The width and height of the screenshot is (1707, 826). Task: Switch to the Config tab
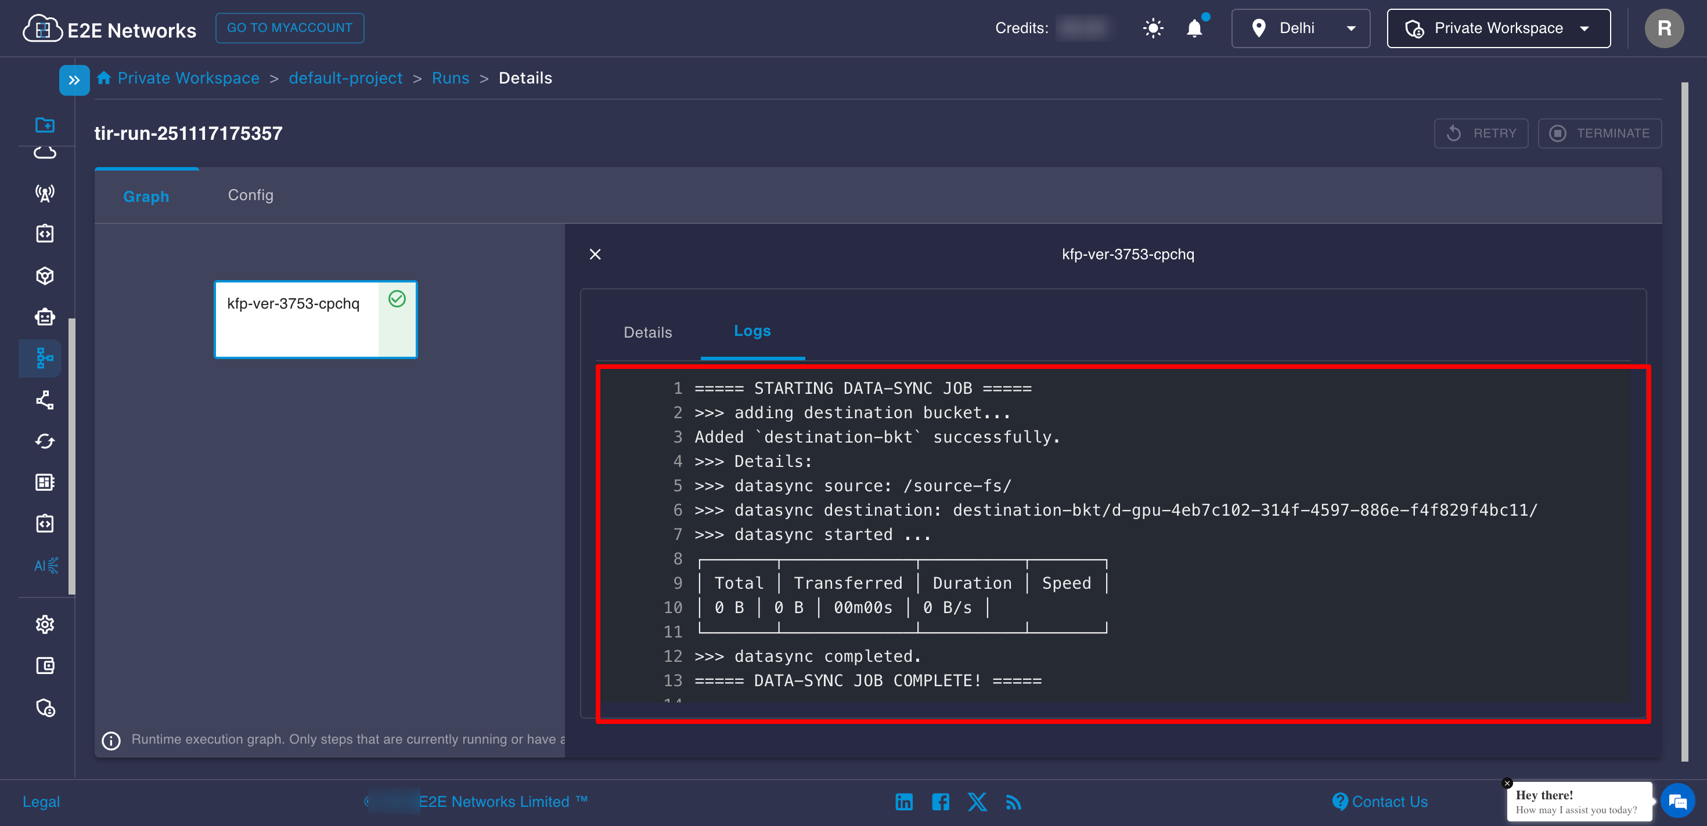[x=250, y=195]
